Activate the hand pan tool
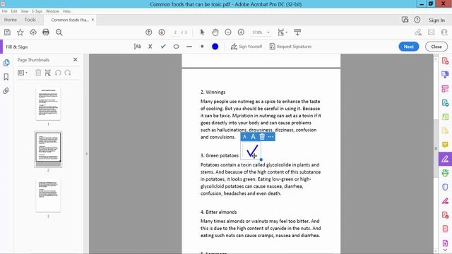 click(x=215, y=32)
